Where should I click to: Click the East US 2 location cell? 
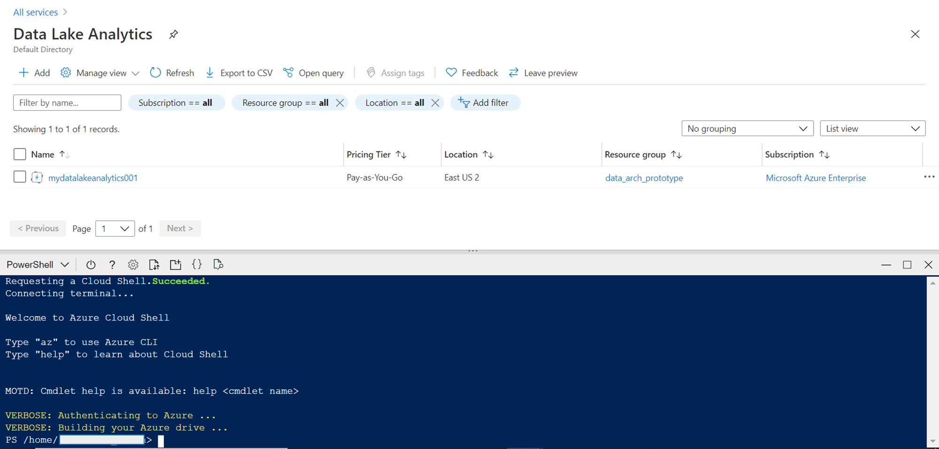click(x=462, y=178)
